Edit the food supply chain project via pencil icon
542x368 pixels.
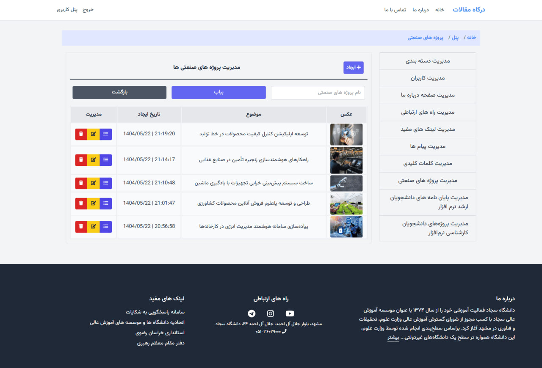click(93, 160)
